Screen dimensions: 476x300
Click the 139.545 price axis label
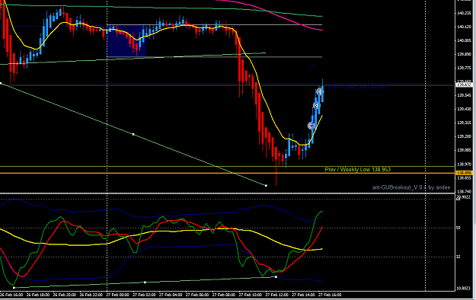(x=464, y=95)
